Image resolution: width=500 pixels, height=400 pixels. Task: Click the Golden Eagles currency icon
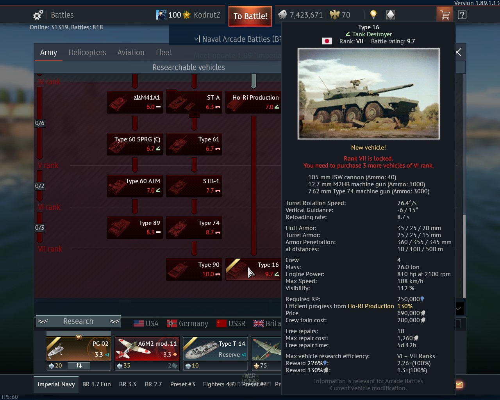pos(335,15)
